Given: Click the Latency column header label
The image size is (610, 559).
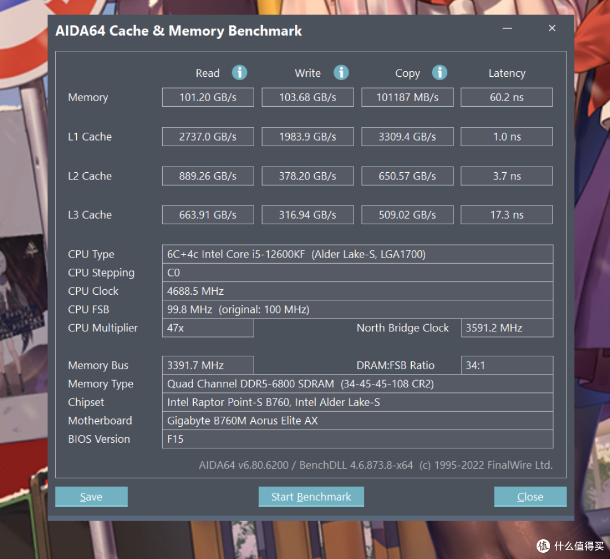Looking at the screenshot, I should click(x=507, y=73).
